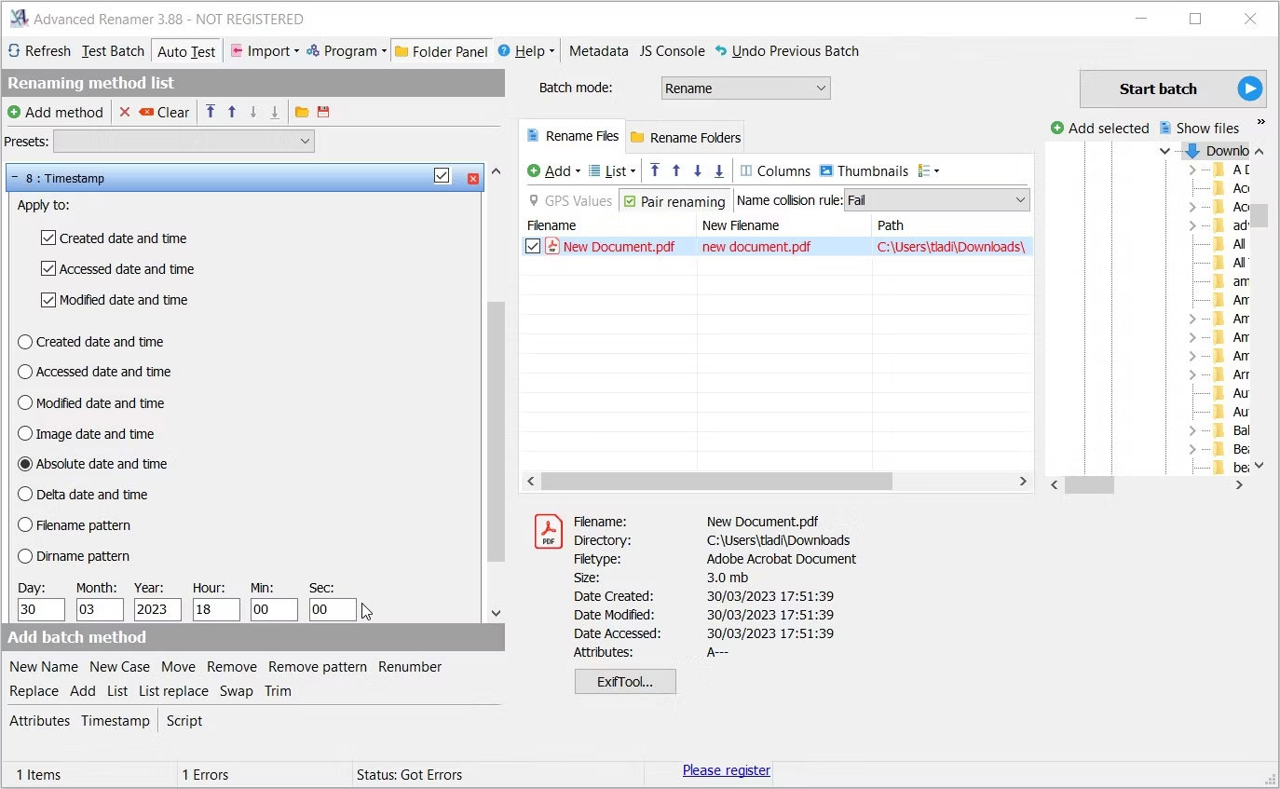Click the Year input field
The height and width of the screenshot is (789, 1280).
(x=157, y=609)
